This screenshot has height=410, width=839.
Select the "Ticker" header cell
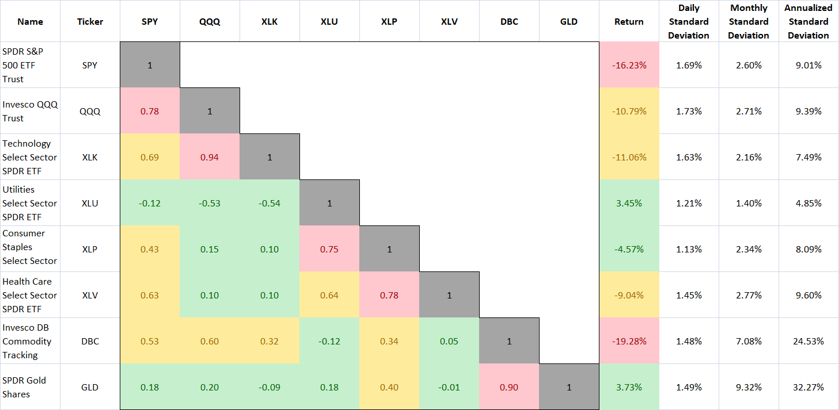[90, 22]
